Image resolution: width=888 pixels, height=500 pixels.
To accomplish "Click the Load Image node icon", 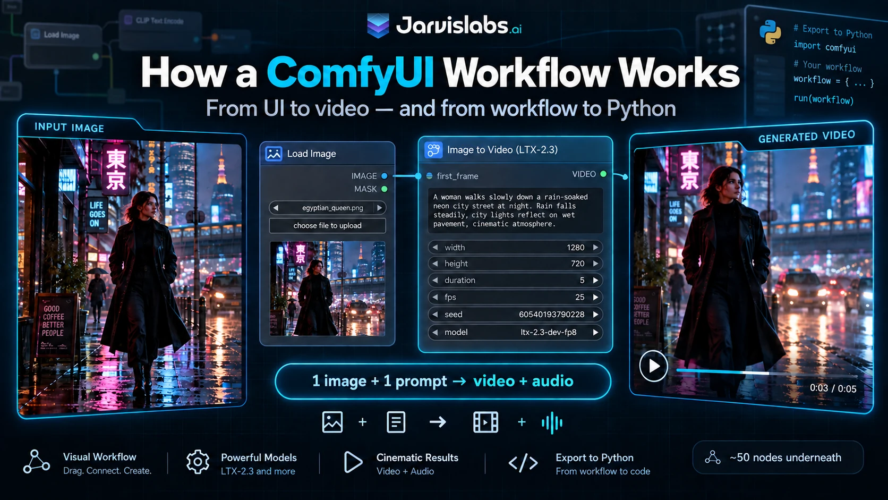I will click(x=274, y=154).
